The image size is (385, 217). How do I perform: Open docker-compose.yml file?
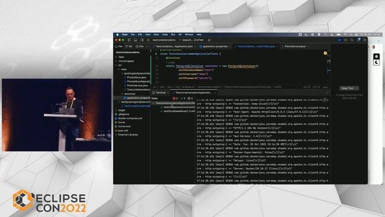pyautogui.click(x=130, y=118)
